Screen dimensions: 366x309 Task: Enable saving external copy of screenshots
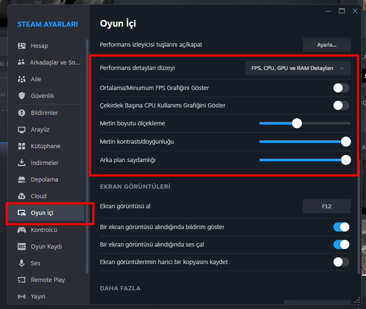(x=341, y=262)
